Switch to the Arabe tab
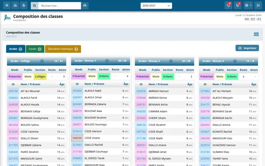The width and height of the screenshot is (265, 166). pyautogui.click(x=15, y=49)
